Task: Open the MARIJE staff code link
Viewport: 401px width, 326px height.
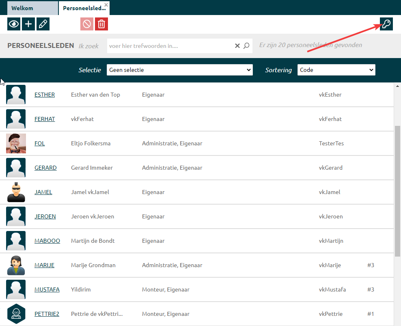Action: pos(44,265)
